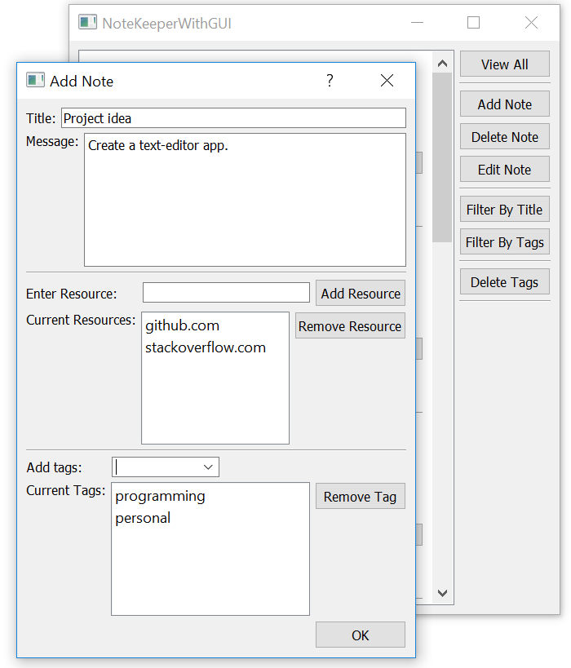Click the Remove Resource button
Image resolution: width=571 pixels, height=668 pixels.
[x=350, y=326]
